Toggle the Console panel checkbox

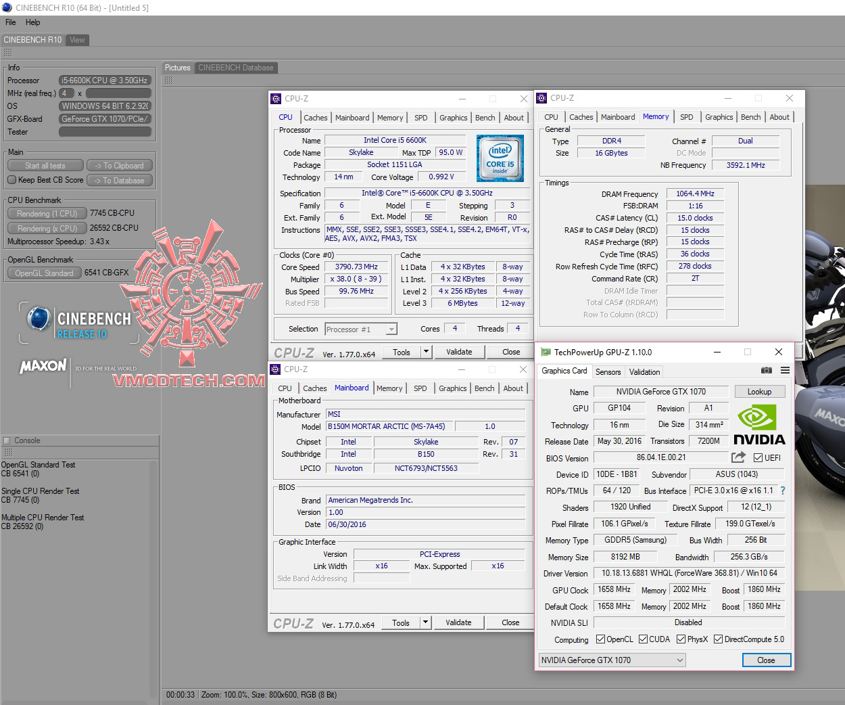click(7, 440)
